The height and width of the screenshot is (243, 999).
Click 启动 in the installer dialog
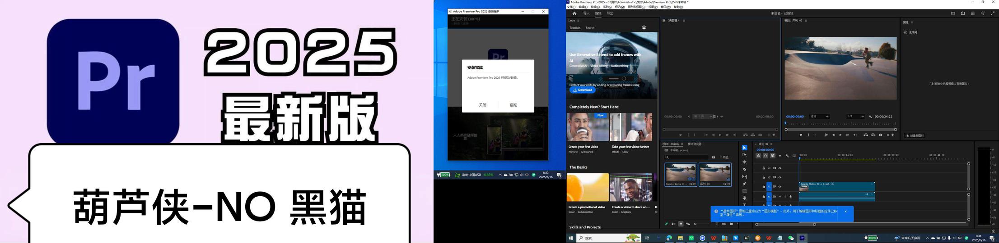click(514, 105)
